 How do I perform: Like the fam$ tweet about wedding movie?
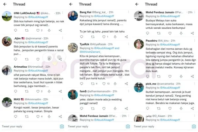pyautogui.click(x=104, y=108)
